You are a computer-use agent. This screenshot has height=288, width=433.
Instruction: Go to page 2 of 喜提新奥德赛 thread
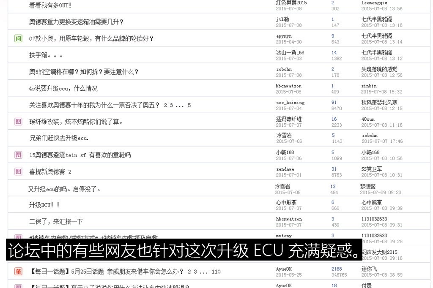click(70, 172)
